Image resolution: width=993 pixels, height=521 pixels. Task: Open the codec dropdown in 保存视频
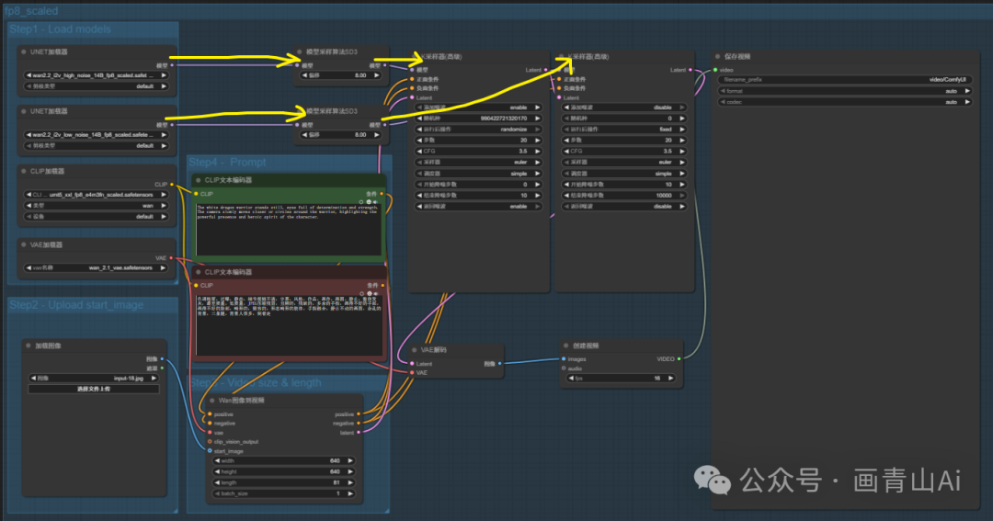(x=845, y=102)
